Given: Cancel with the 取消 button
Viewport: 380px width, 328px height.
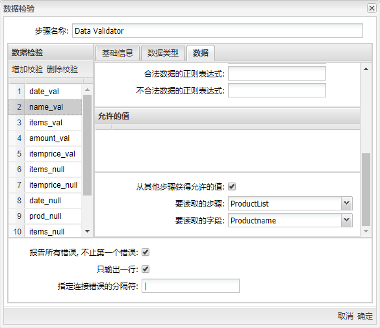Looking at the screenshot, I should [346, 316].
